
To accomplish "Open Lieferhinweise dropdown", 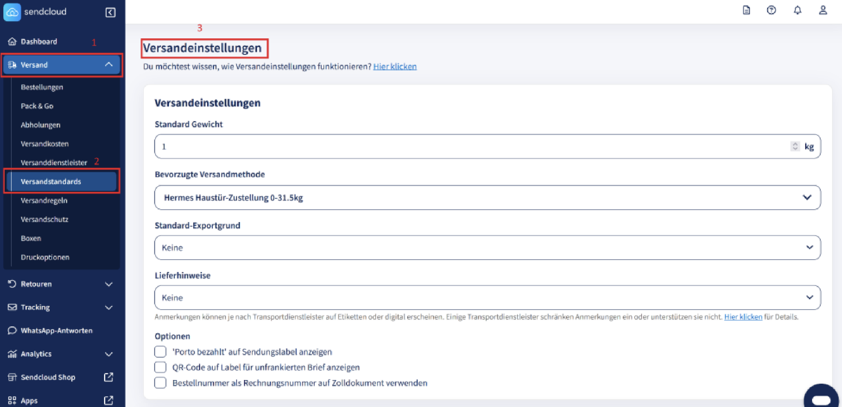I will (487, 297).
